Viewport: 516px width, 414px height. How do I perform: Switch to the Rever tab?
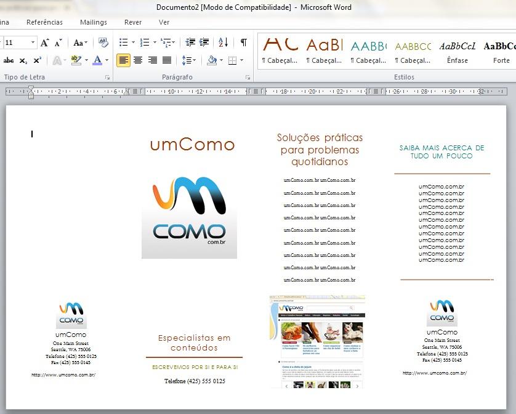[x=133, y=22]
